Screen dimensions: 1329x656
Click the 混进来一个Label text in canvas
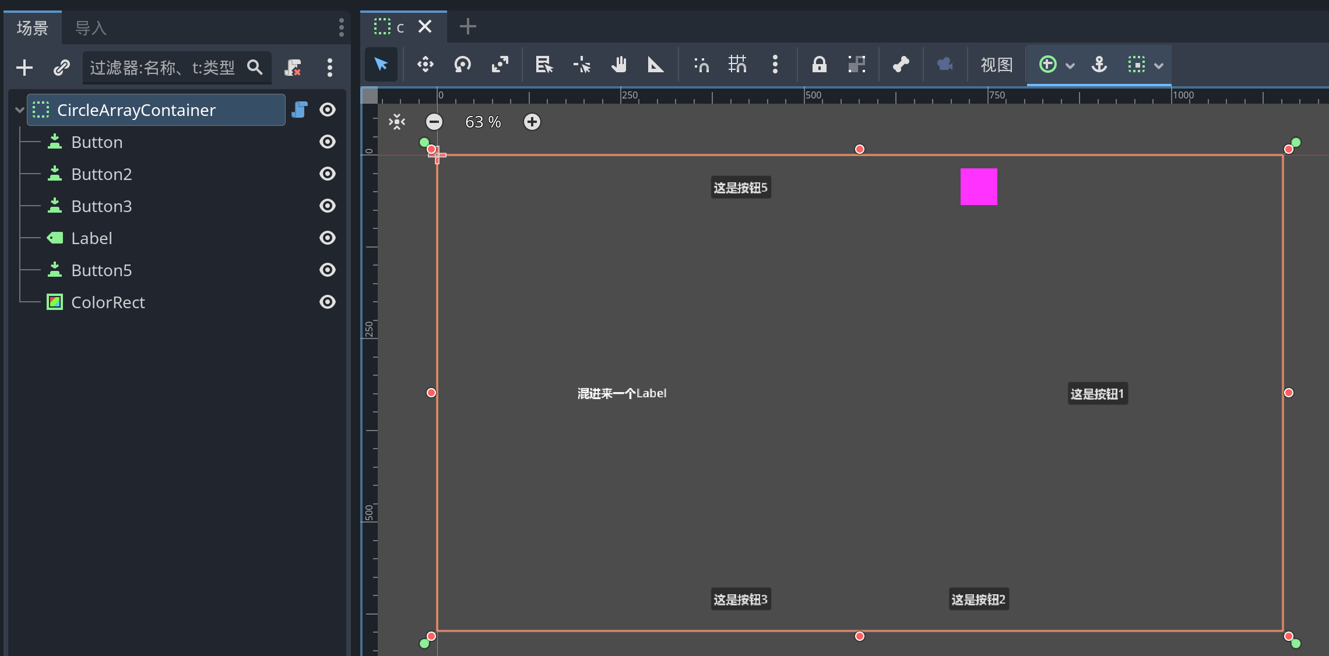point(622,393)
